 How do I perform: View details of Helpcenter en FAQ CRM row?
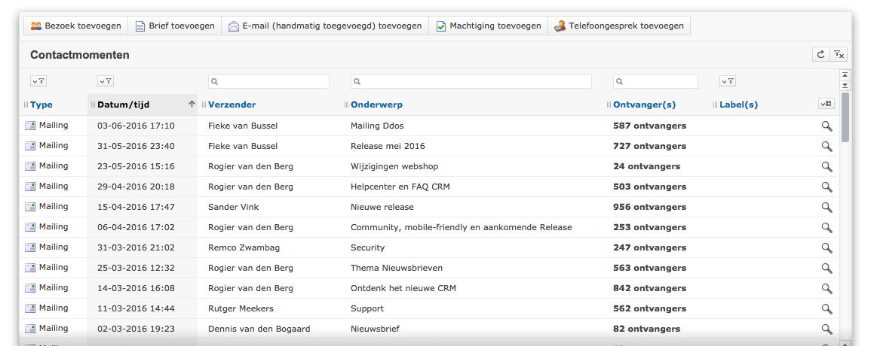tap(827, 187)
